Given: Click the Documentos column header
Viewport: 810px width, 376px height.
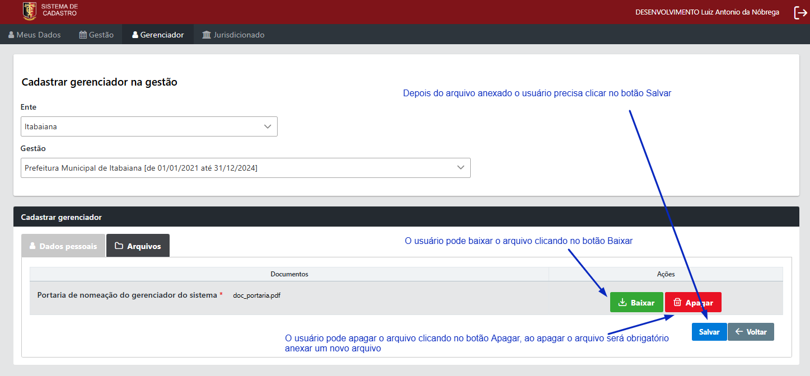Looking at the screenshot, I should pos(289,274).
